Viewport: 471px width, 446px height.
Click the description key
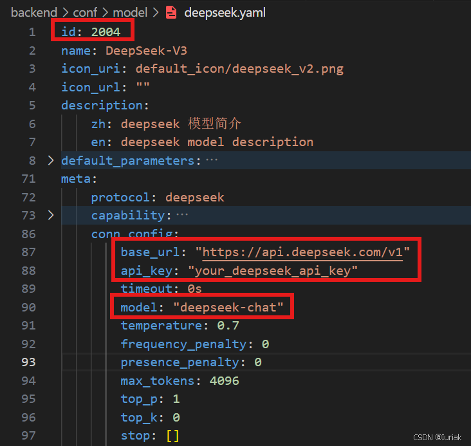click(x=102, y=106)
